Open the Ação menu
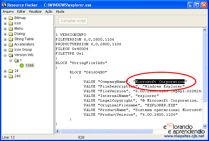Viewport: 209px width, 141px height. tap(49, 11)
